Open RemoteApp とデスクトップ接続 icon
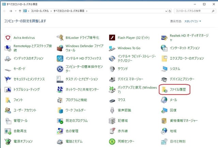The image size is (218, 148). coord(8,48)
